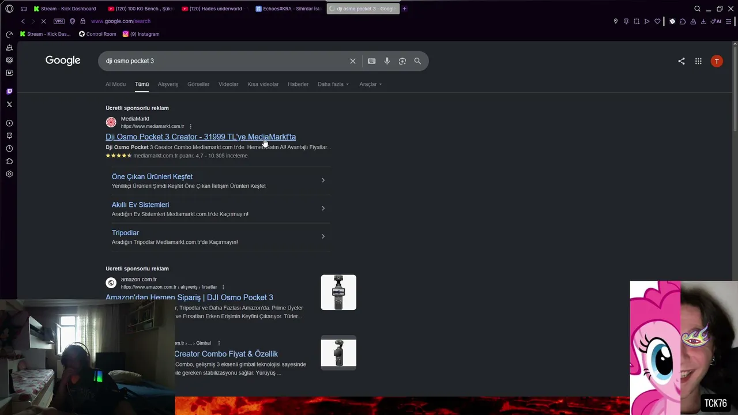Start Google voice search microphone
This screenshot has width=738, height=415.
387,61
